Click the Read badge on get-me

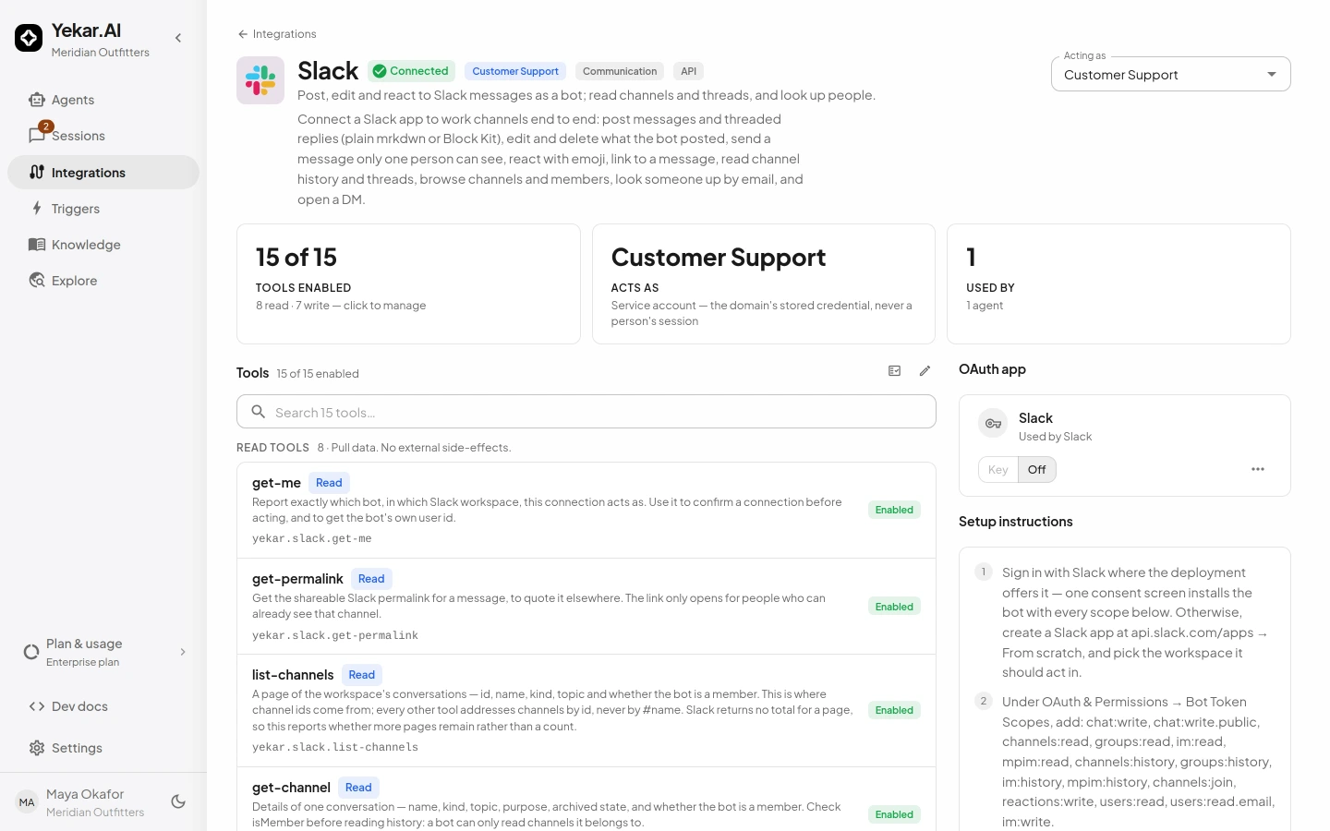point(329,483)
